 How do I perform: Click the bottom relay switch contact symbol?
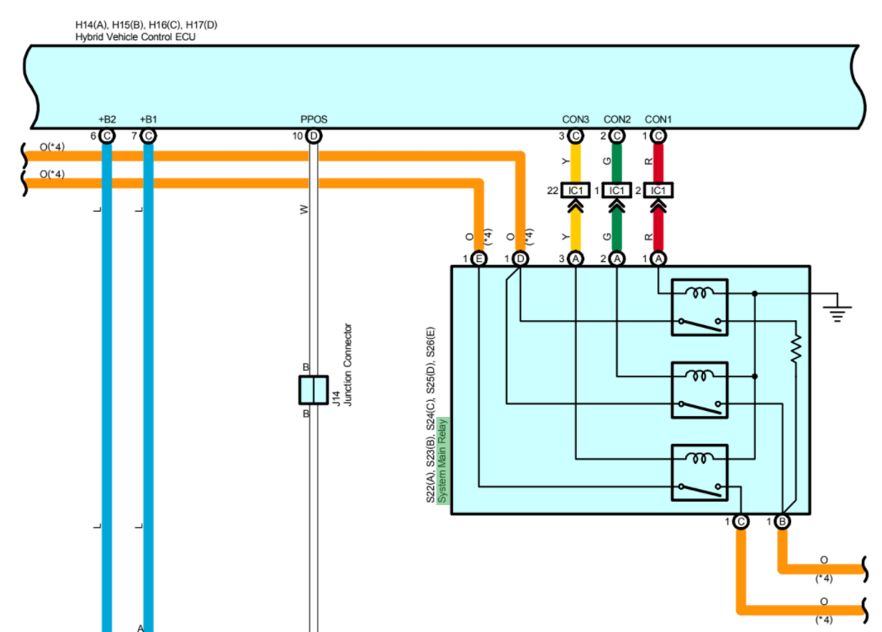pos(700,489)
